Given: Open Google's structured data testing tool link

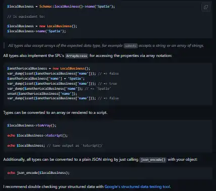Looking at the screenshot, I should coord(137,186).
